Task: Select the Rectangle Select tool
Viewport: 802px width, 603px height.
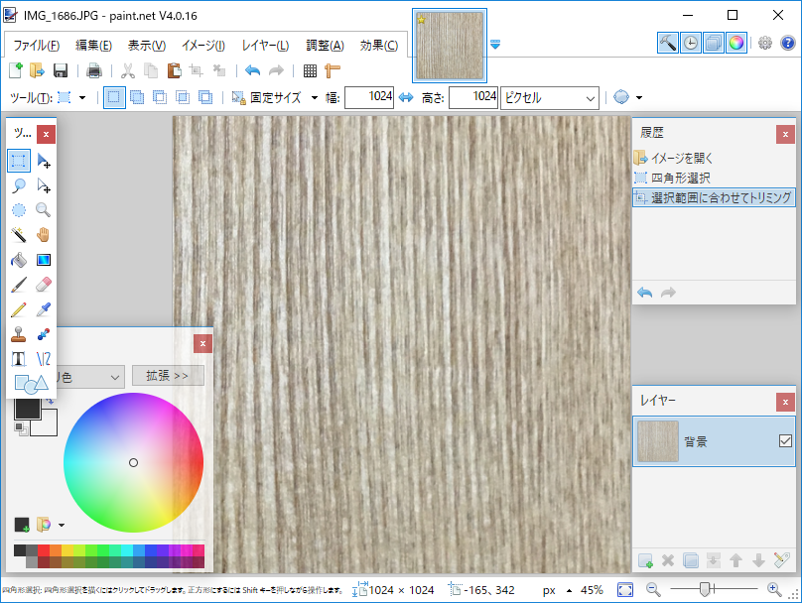Action: coord(19,161)
